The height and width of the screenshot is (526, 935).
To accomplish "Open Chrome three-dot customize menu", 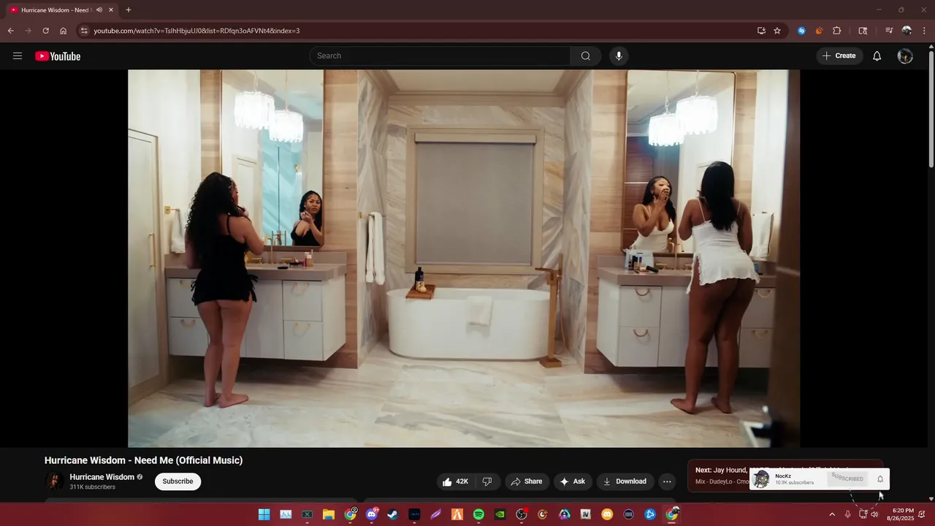I will pyautogui.click(x=924, y=31).
